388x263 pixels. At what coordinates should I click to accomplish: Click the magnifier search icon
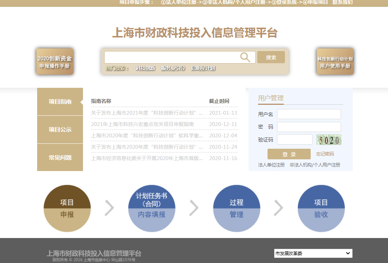pyautogui.click(x=245, y=57)
